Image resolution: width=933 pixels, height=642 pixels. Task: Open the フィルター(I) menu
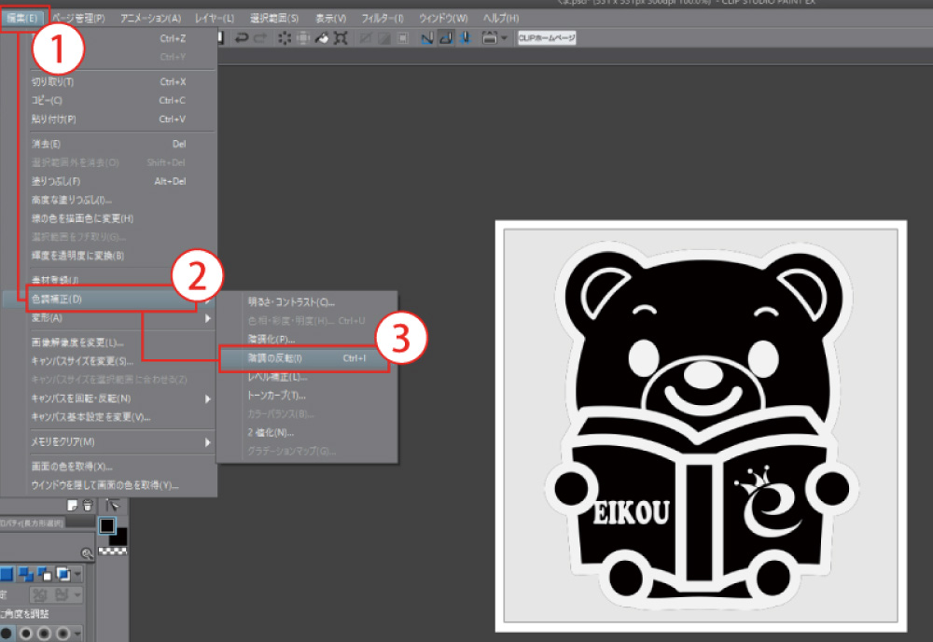[382, 19]
